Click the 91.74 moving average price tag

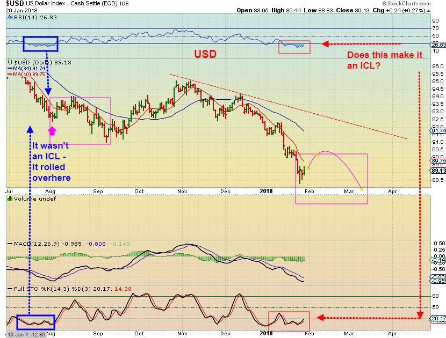point(438,130)
